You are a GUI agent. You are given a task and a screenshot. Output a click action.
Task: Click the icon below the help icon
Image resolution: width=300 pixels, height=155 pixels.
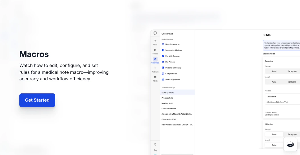[155, 150]
